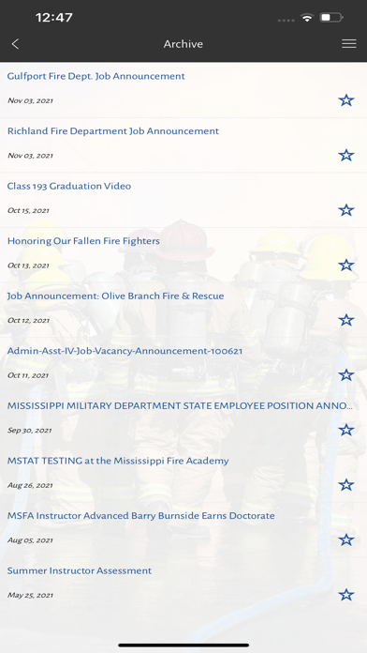Star the Mississippi Military Department announcement
Viewport: 367px width, 653px height.
tap(345, 431)
